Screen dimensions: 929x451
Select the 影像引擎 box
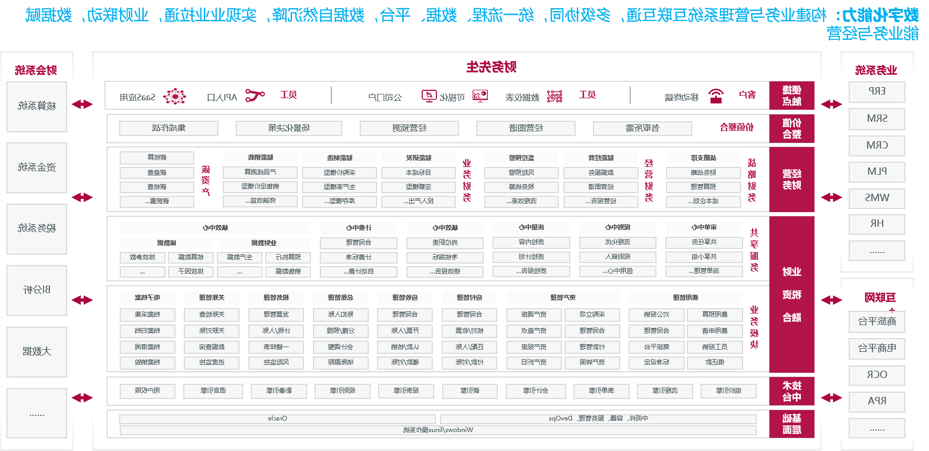point(279,391)
